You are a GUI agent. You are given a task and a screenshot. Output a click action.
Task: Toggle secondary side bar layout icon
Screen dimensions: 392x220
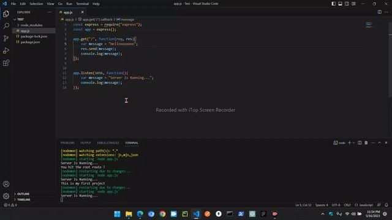(347, 4)
